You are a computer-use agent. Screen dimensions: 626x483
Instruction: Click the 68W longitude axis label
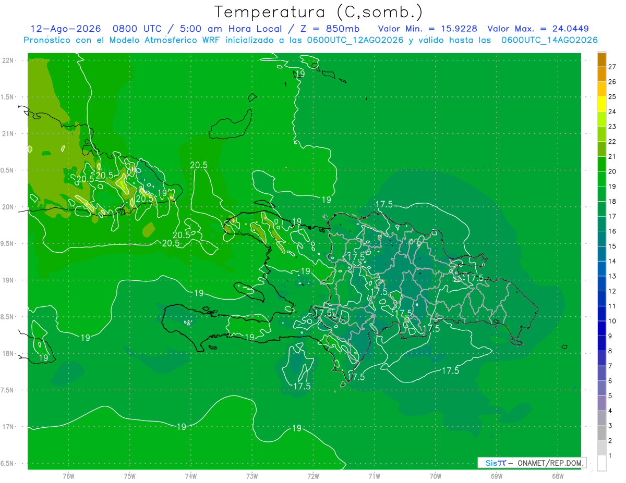tap(558, 476)
